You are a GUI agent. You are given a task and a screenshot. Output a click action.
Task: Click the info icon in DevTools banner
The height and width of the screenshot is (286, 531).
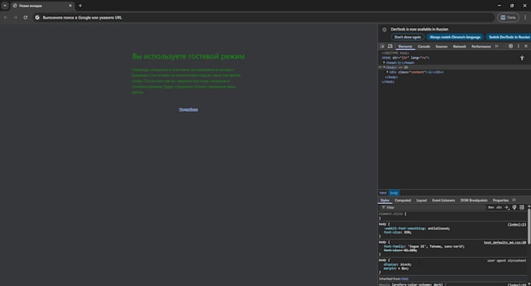(x=384, y=30)
